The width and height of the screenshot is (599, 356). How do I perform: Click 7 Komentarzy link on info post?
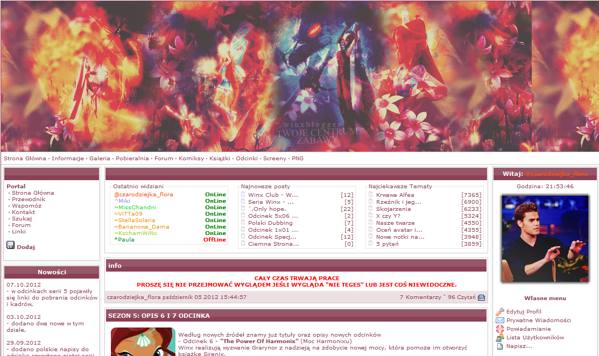tap(420, 297)
